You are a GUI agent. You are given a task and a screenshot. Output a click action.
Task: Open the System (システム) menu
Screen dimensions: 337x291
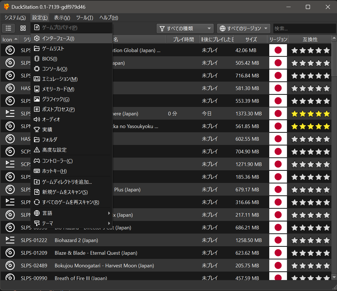[x=15, y=18]
